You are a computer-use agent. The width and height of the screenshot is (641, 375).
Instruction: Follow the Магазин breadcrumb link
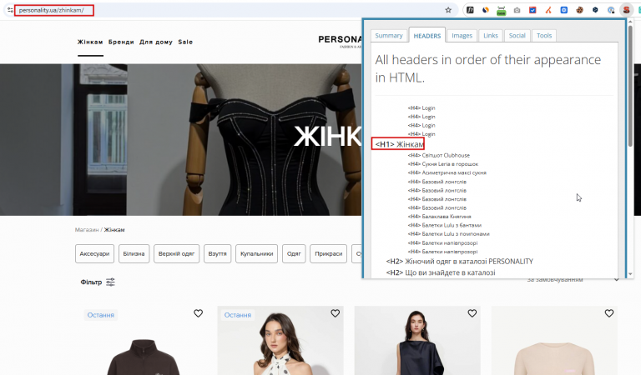87,230
